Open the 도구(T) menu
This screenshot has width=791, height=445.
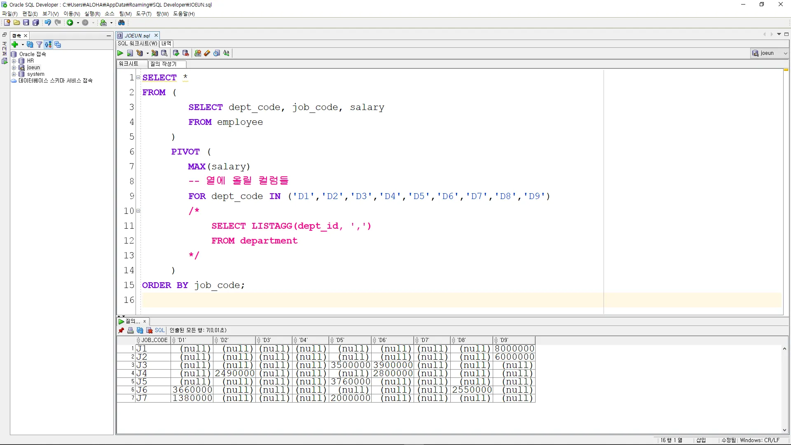point(143,14)
